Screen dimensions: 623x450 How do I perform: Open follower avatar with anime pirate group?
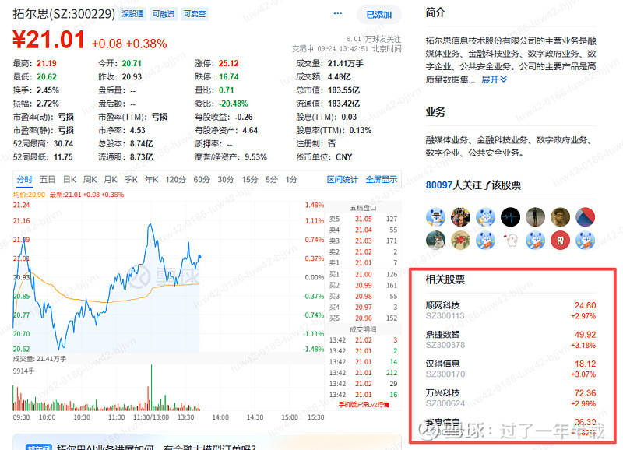[x=460, y=217]
